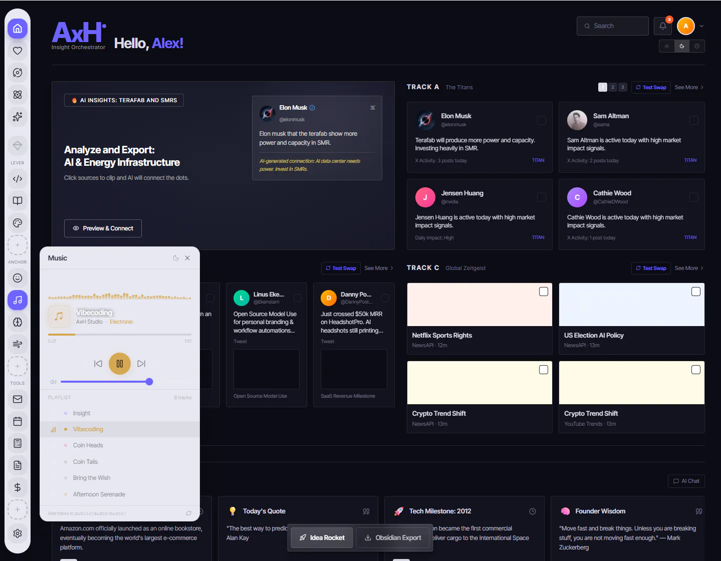Click Test Swap in Track C
Viewport: 721px width, 561px height.
651,268
